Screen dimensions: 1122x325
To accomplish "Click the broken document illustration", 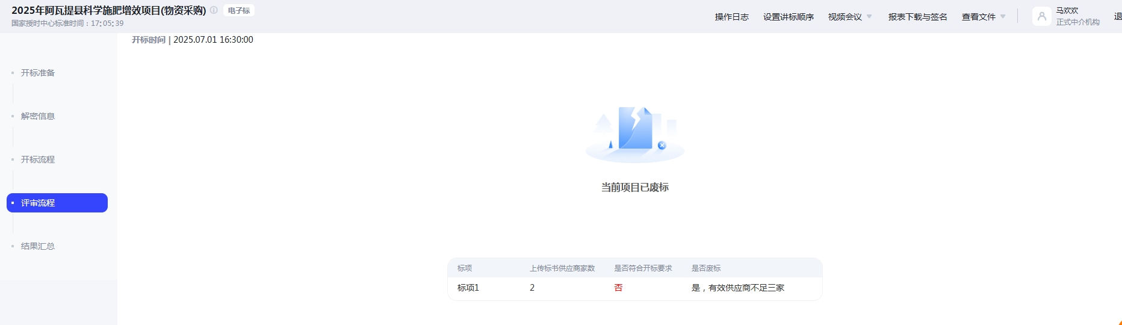I will [x=635, y=134].
